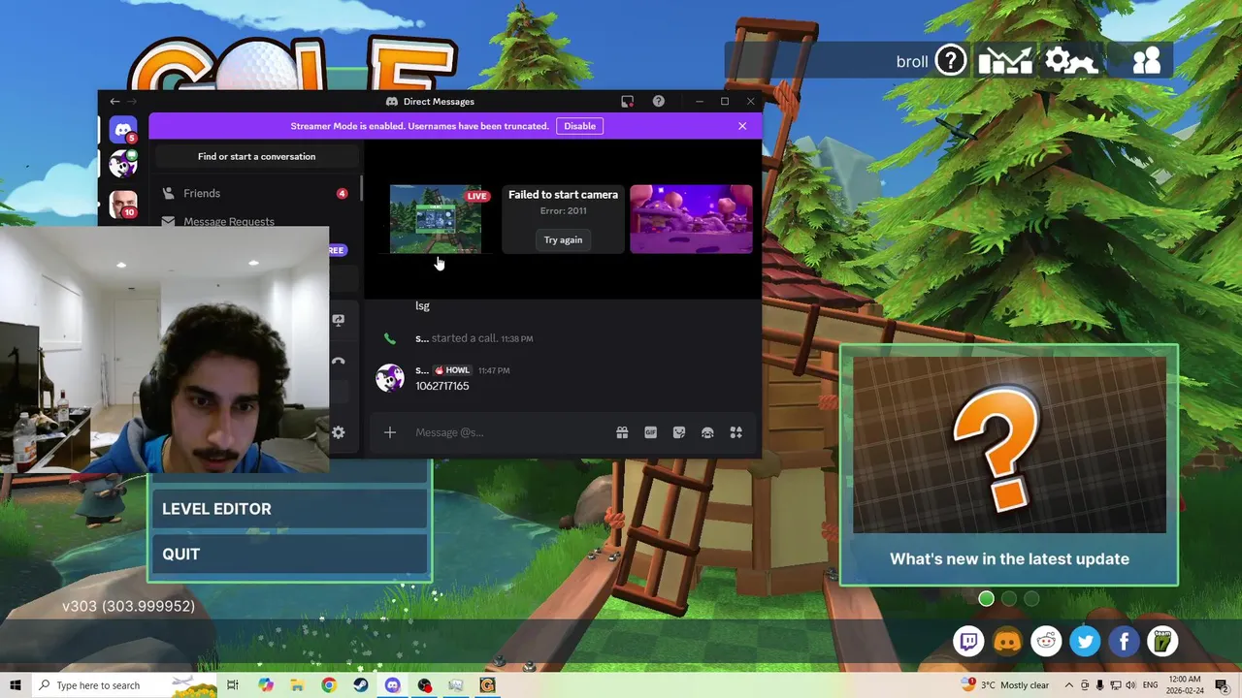The width and height of the screenshot is (1242, 698).
Task: Open the green flag hole icon link
Action: click(x=1162, y=641)
